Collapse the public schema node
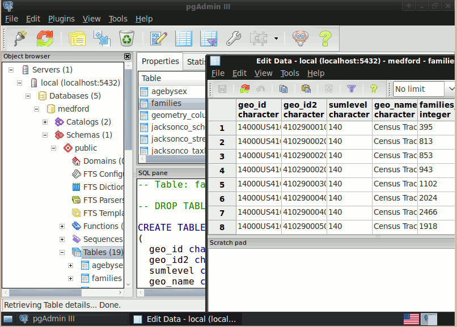The image size is (457, 327). [x=54, y=148]
